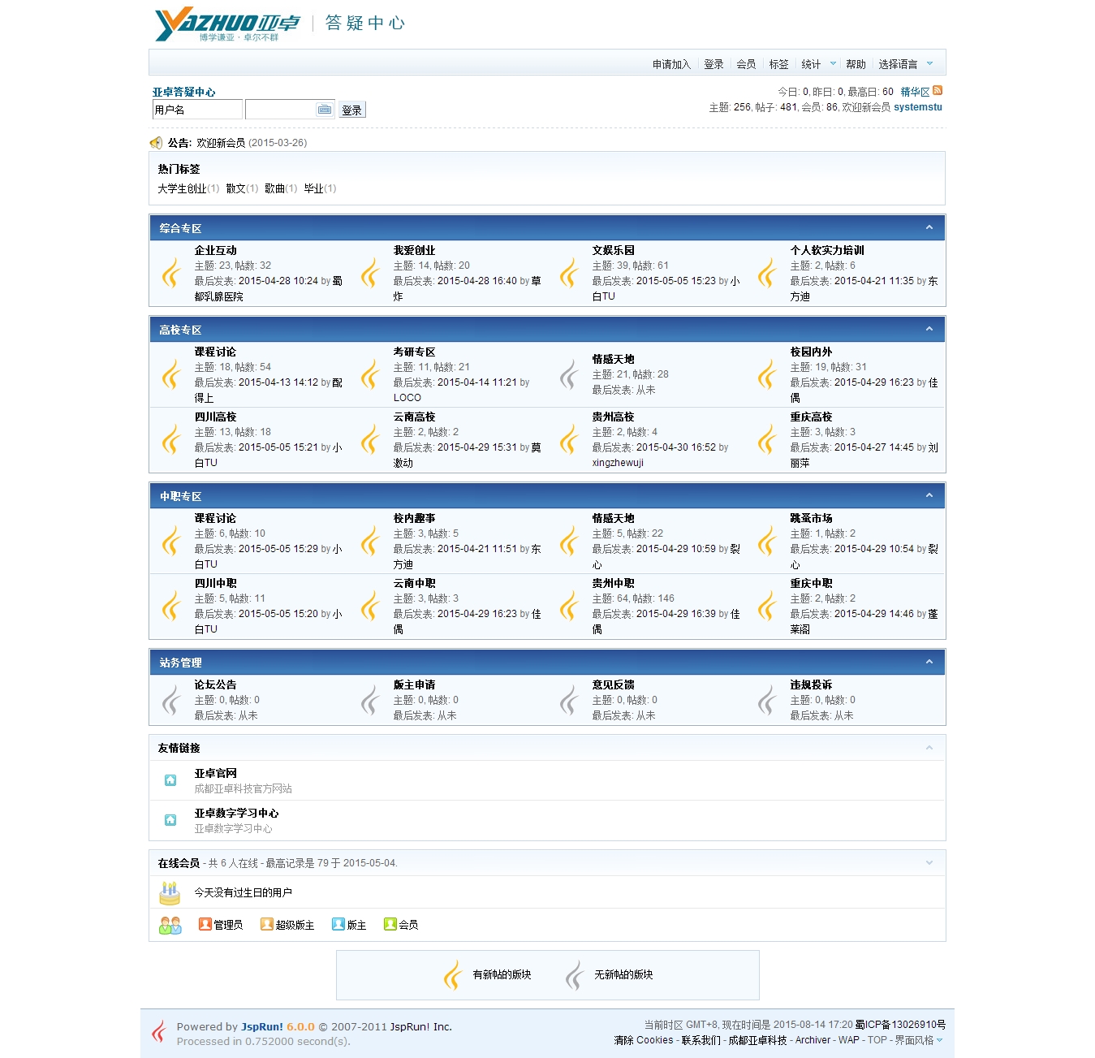Click the flame icon beside 四川中职
Viewport: 1095px width, 1058px height.
(170, 607)
